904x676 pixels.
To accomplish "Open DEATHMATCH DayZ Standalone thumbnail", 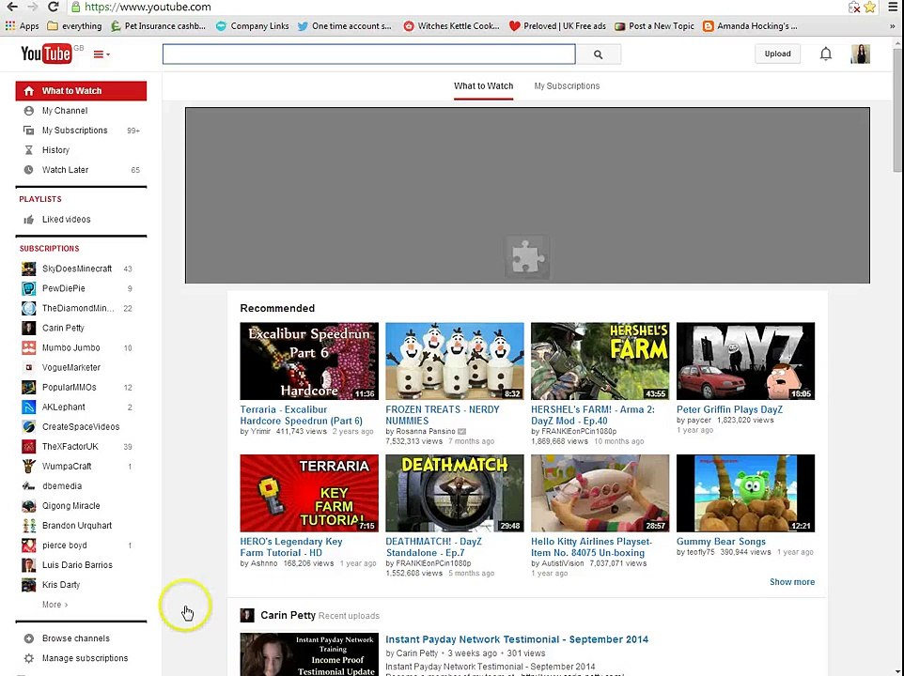I will click(454, 493).
